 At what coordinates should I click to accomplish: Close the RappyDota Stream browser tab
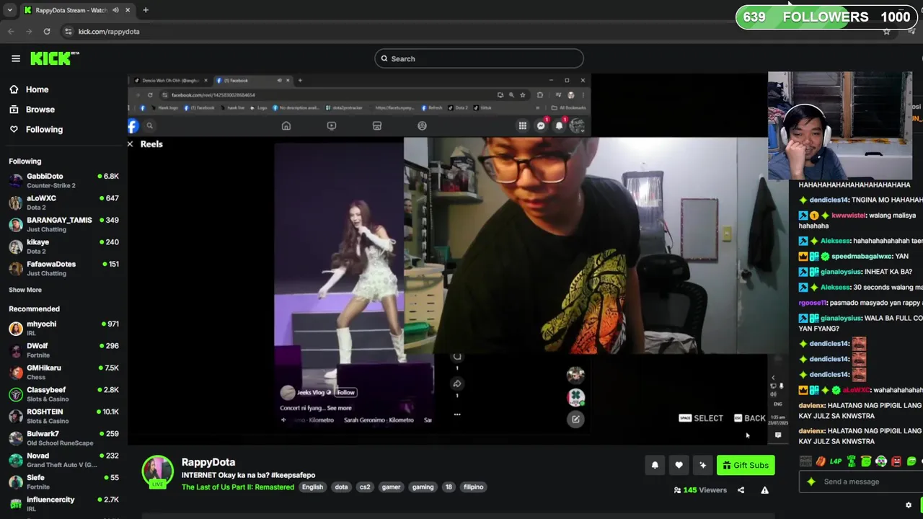click(128, 10)
